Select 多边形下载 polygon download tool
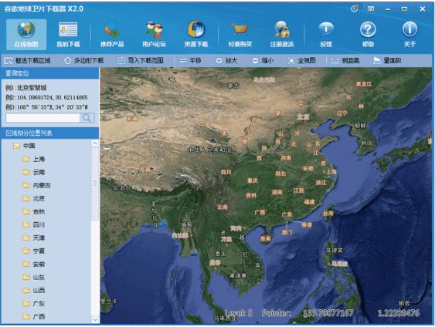 pyautogui.click(x=83, y=60)
